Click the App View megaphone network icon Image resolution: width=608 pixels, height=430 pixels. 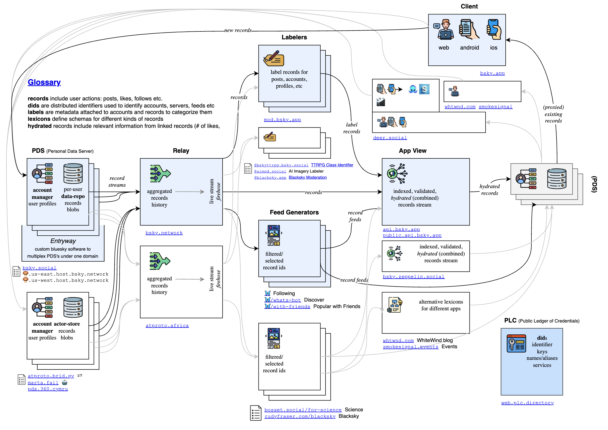397,173
